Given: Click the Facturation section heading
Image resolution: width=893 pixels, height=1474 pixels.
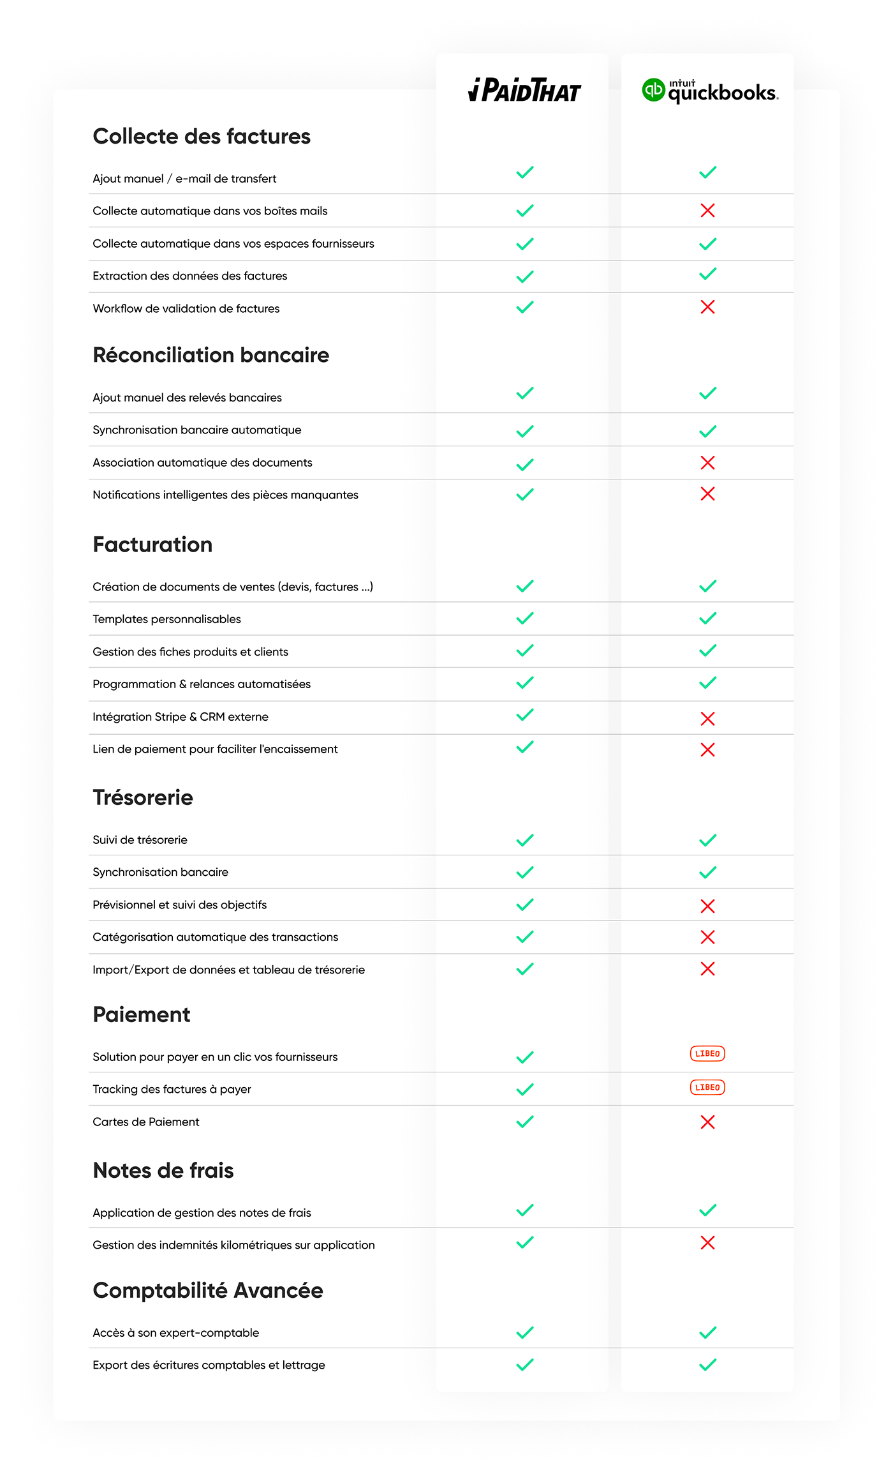Looking at the screenshot, I should pos(152,545).
